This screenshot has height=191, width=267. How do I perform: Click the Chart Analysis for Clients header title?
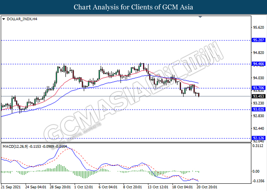[x=133, y=7]
